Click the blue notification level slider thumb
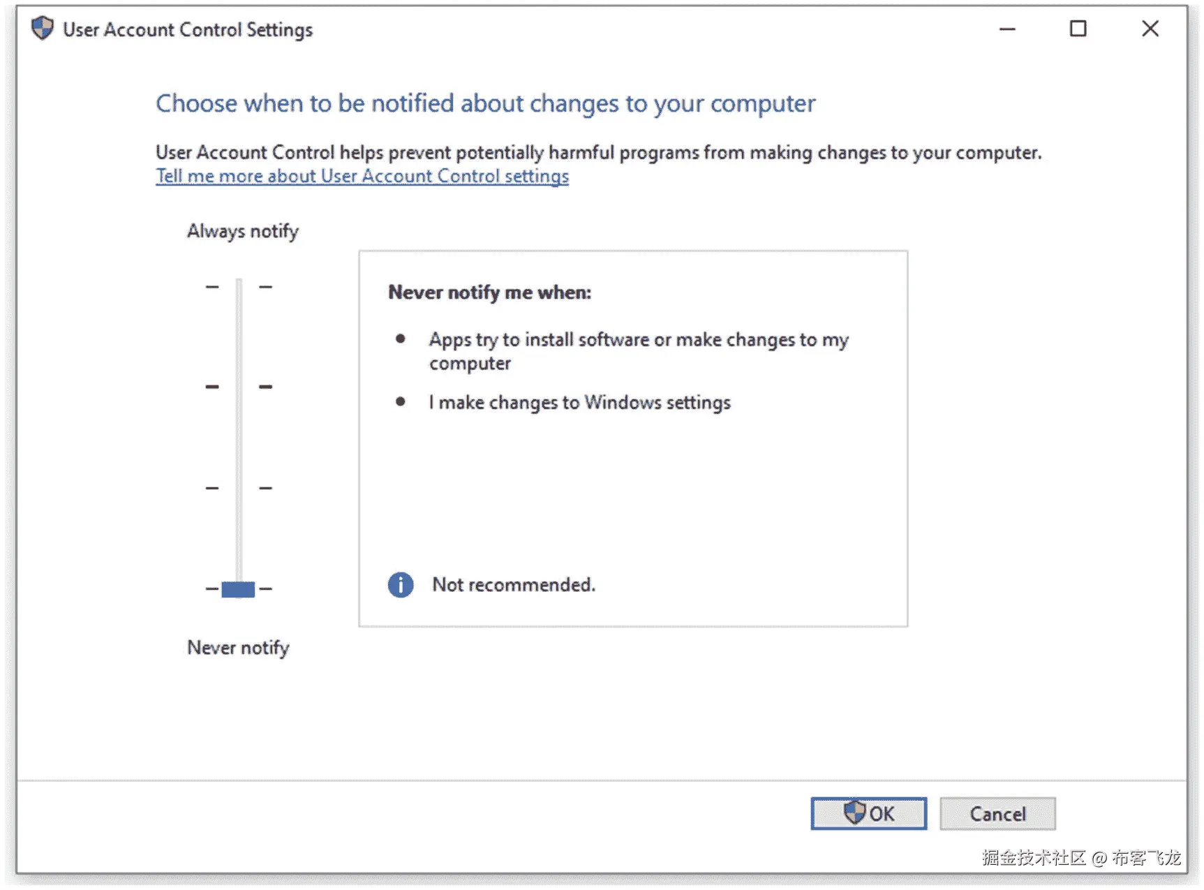The height and width of the screenshot is (890, 1204). 238,589
